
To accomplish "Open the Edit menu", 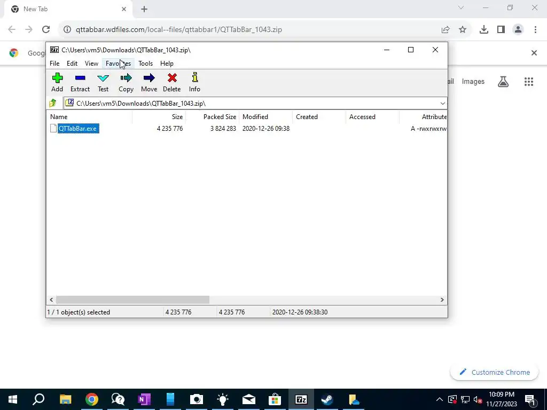I will [72, 64].
